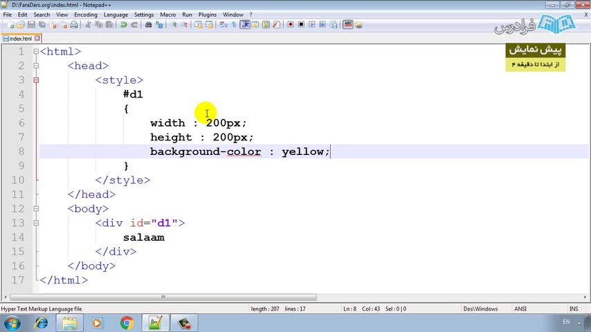Image resolution: width=591 pixels, height=332 pixels.
Task: Toggle the indent guide toolbar button
Action: tap(244, 25)
